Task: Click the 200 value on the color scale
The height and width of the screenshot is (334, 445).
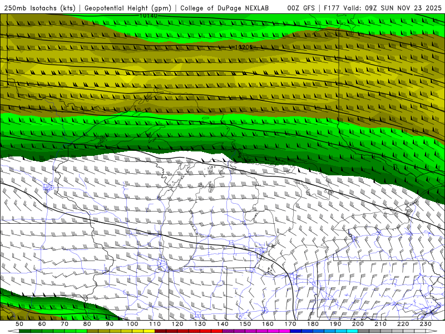Action: tap(358, 324)
